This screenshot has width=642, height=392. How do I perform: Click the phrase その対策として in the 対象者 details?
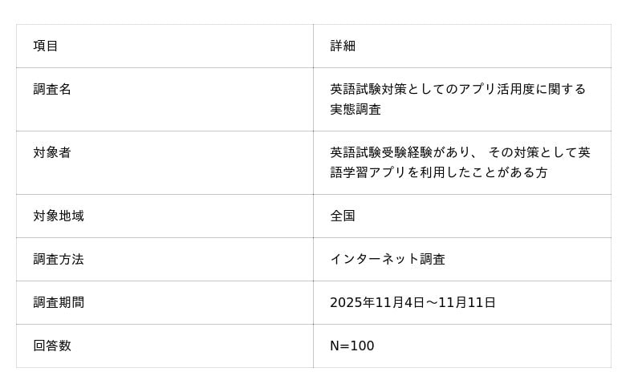[x=533, y=152]
